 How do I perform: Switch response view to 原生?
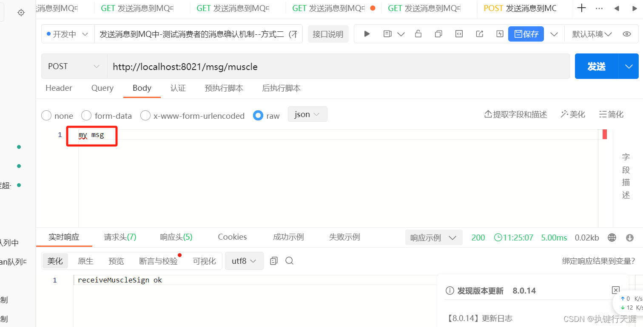85,261
